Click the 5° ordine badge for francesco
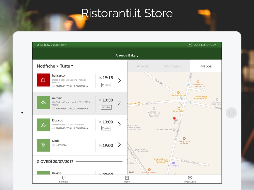 tap(106, 85)
